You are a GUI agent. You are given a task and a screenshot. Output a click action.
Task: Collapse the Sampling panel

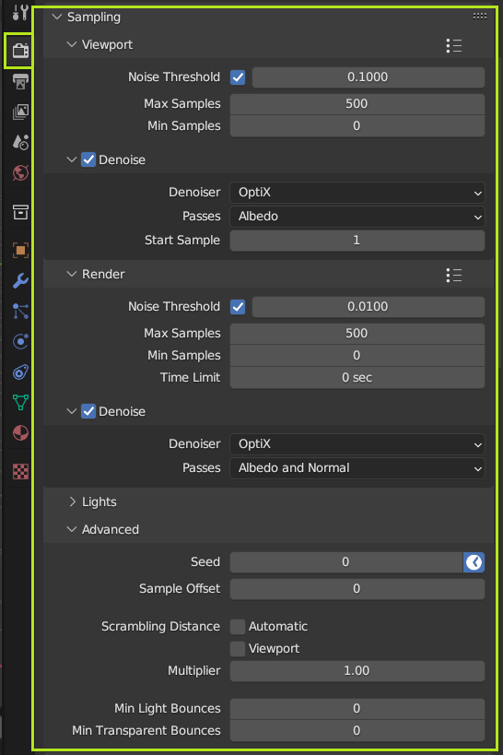57,17
